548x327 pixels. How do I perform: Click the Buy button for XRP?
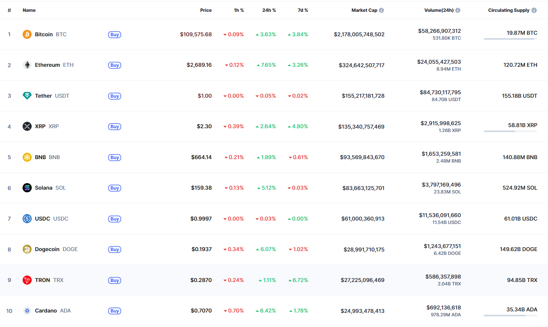tap(115, 127)
